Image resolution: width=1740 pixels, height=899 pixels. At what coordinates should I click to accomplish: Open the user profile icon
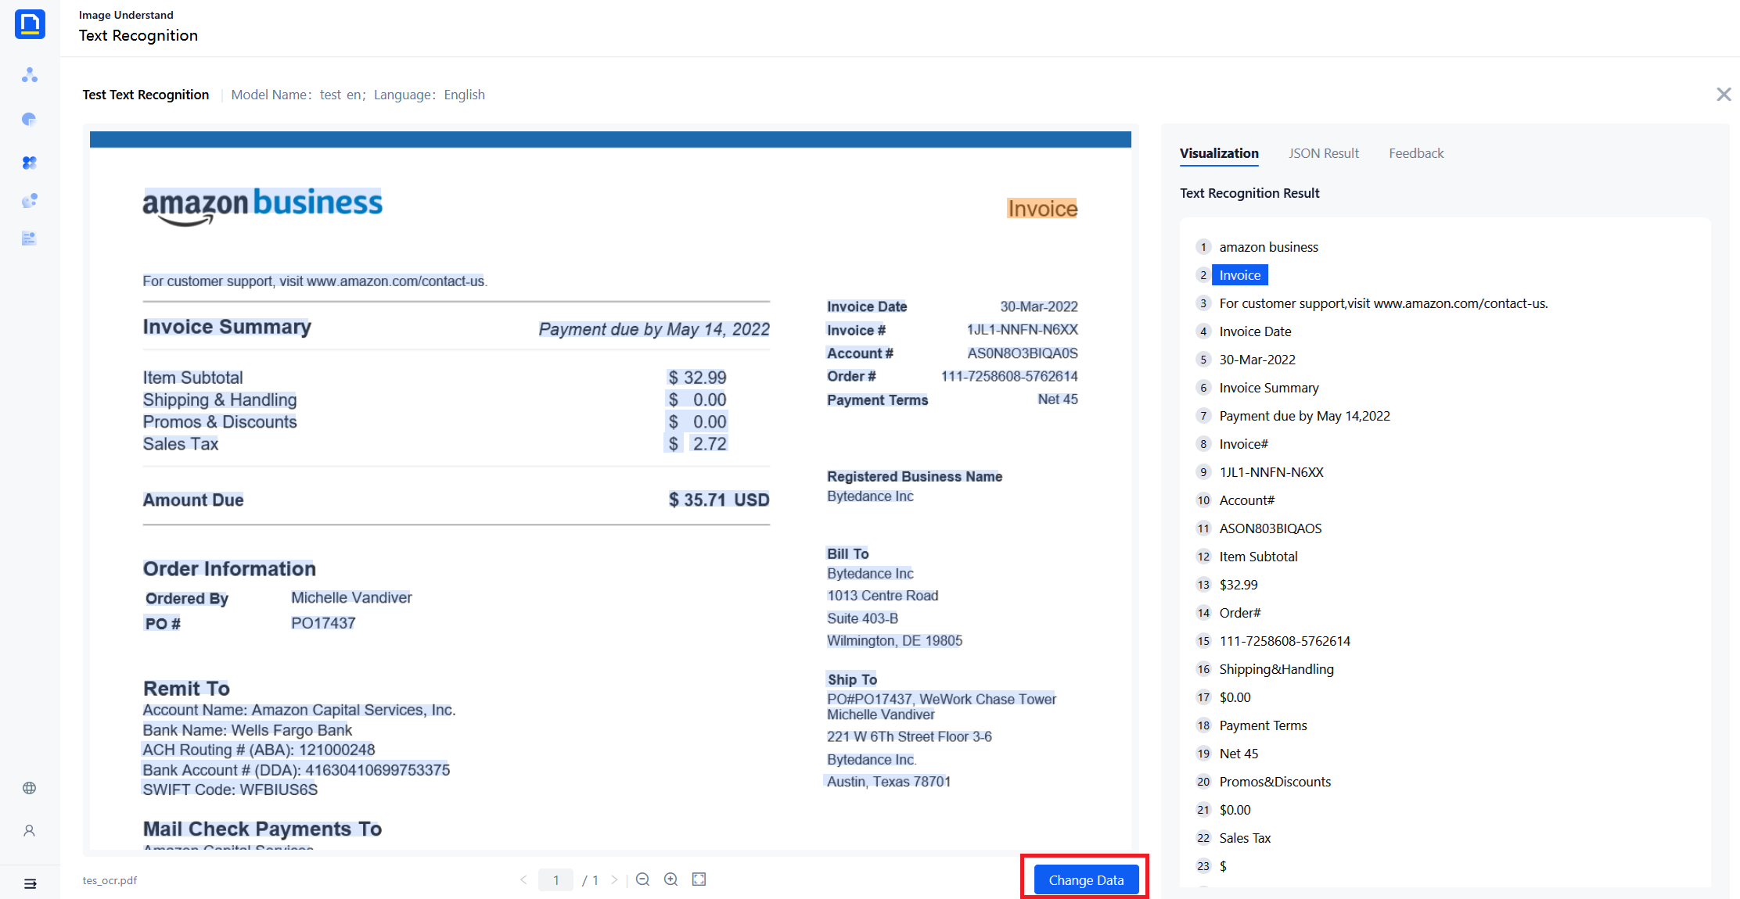click(x=30, y=831)
